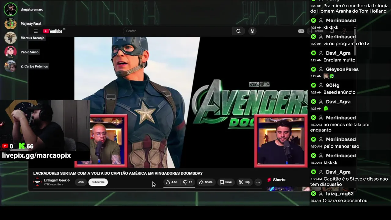391x220 pixels.
Task: Click chat message 'pelo menos isso'
Action: pos(341,146)
